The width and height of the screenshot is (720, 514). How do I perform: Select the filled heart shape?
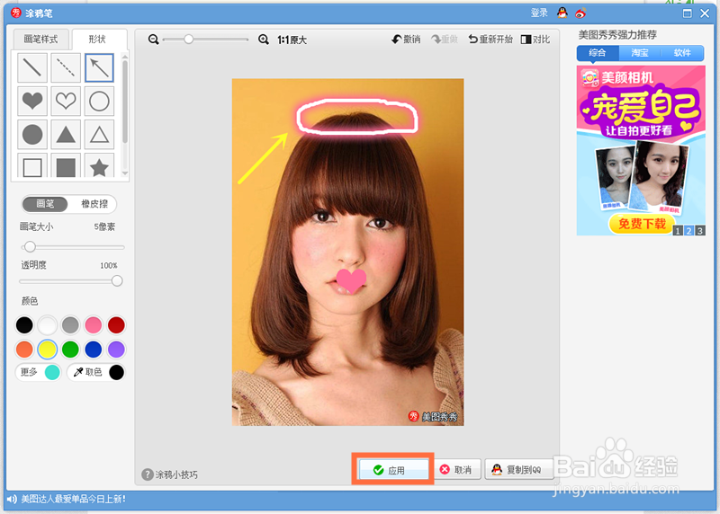pyautogui.click(x=32, y=101)
